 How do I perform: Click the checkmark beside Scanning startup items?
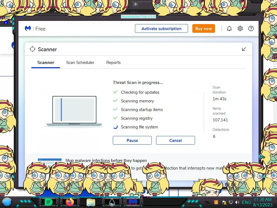click(115, 109)
